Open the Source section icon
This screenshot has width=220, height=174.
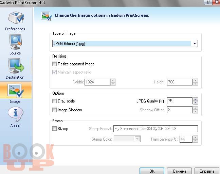click(15, 42)
